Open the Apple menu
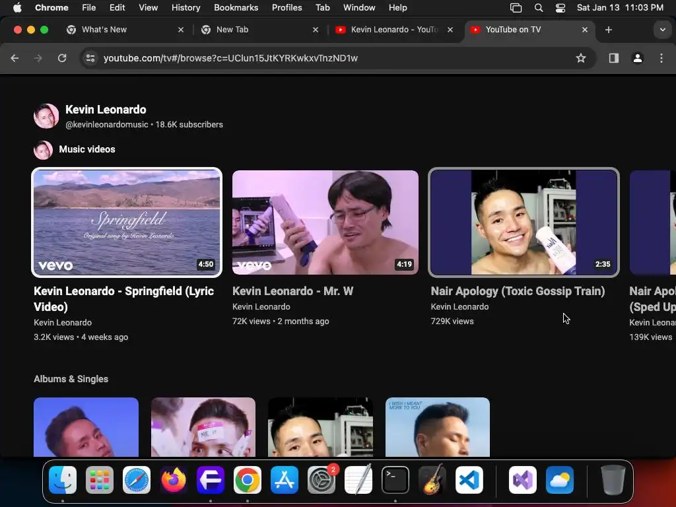This screenshot has width=676, height=507. pyautogui.click(x=17, y=7)
